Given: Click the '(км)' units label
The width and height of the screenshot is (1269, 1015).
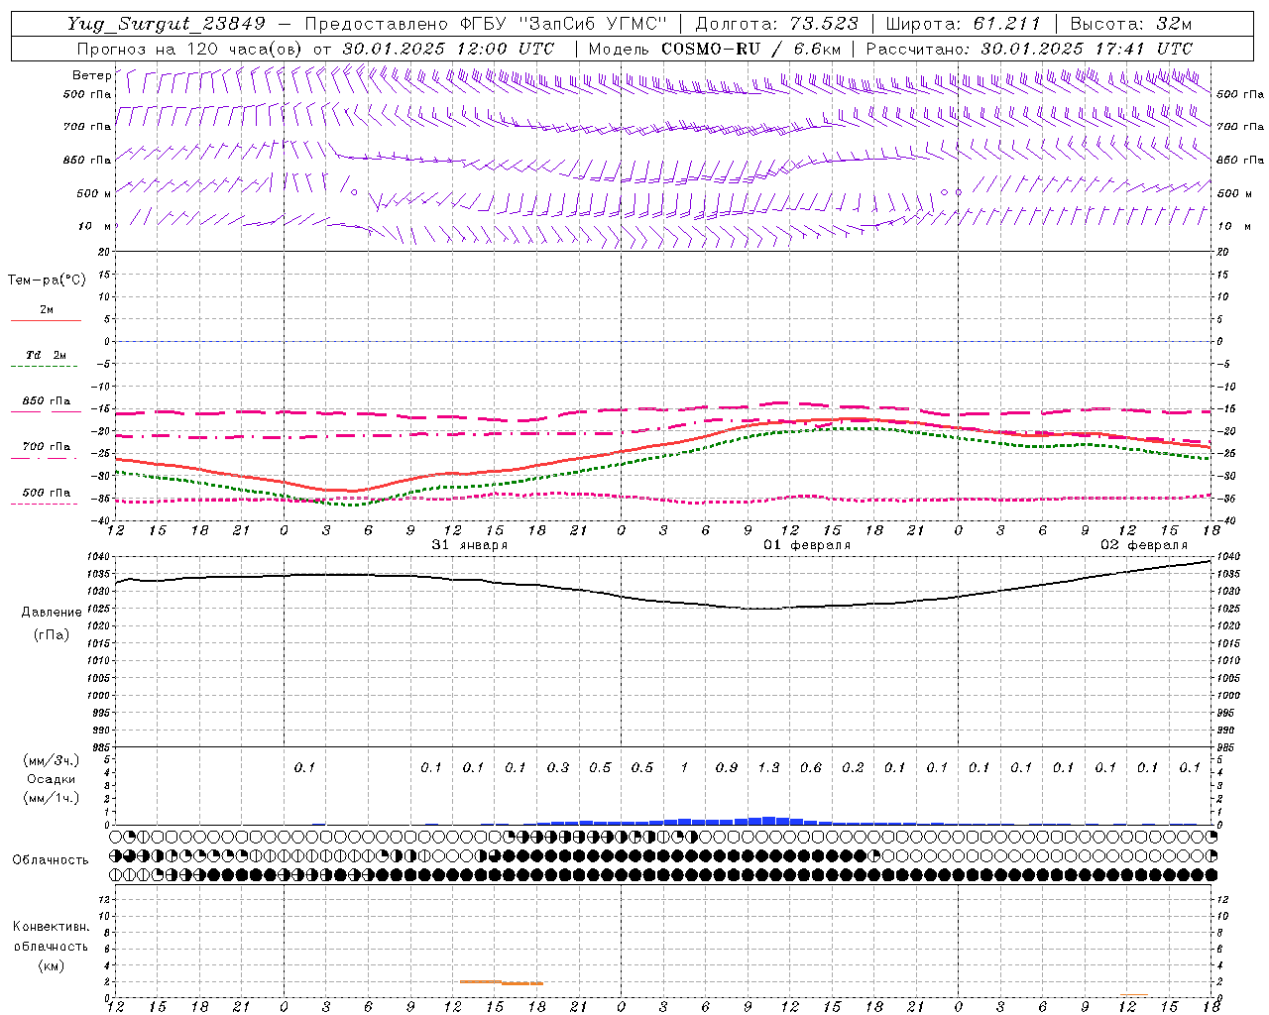Looking at the screenshot, I should coord(52,965).
